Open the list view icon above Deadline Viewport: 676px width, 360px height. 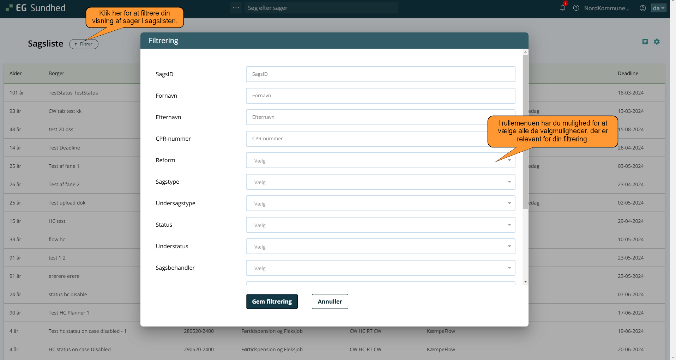pyautogui.click(x=645, y=42)
